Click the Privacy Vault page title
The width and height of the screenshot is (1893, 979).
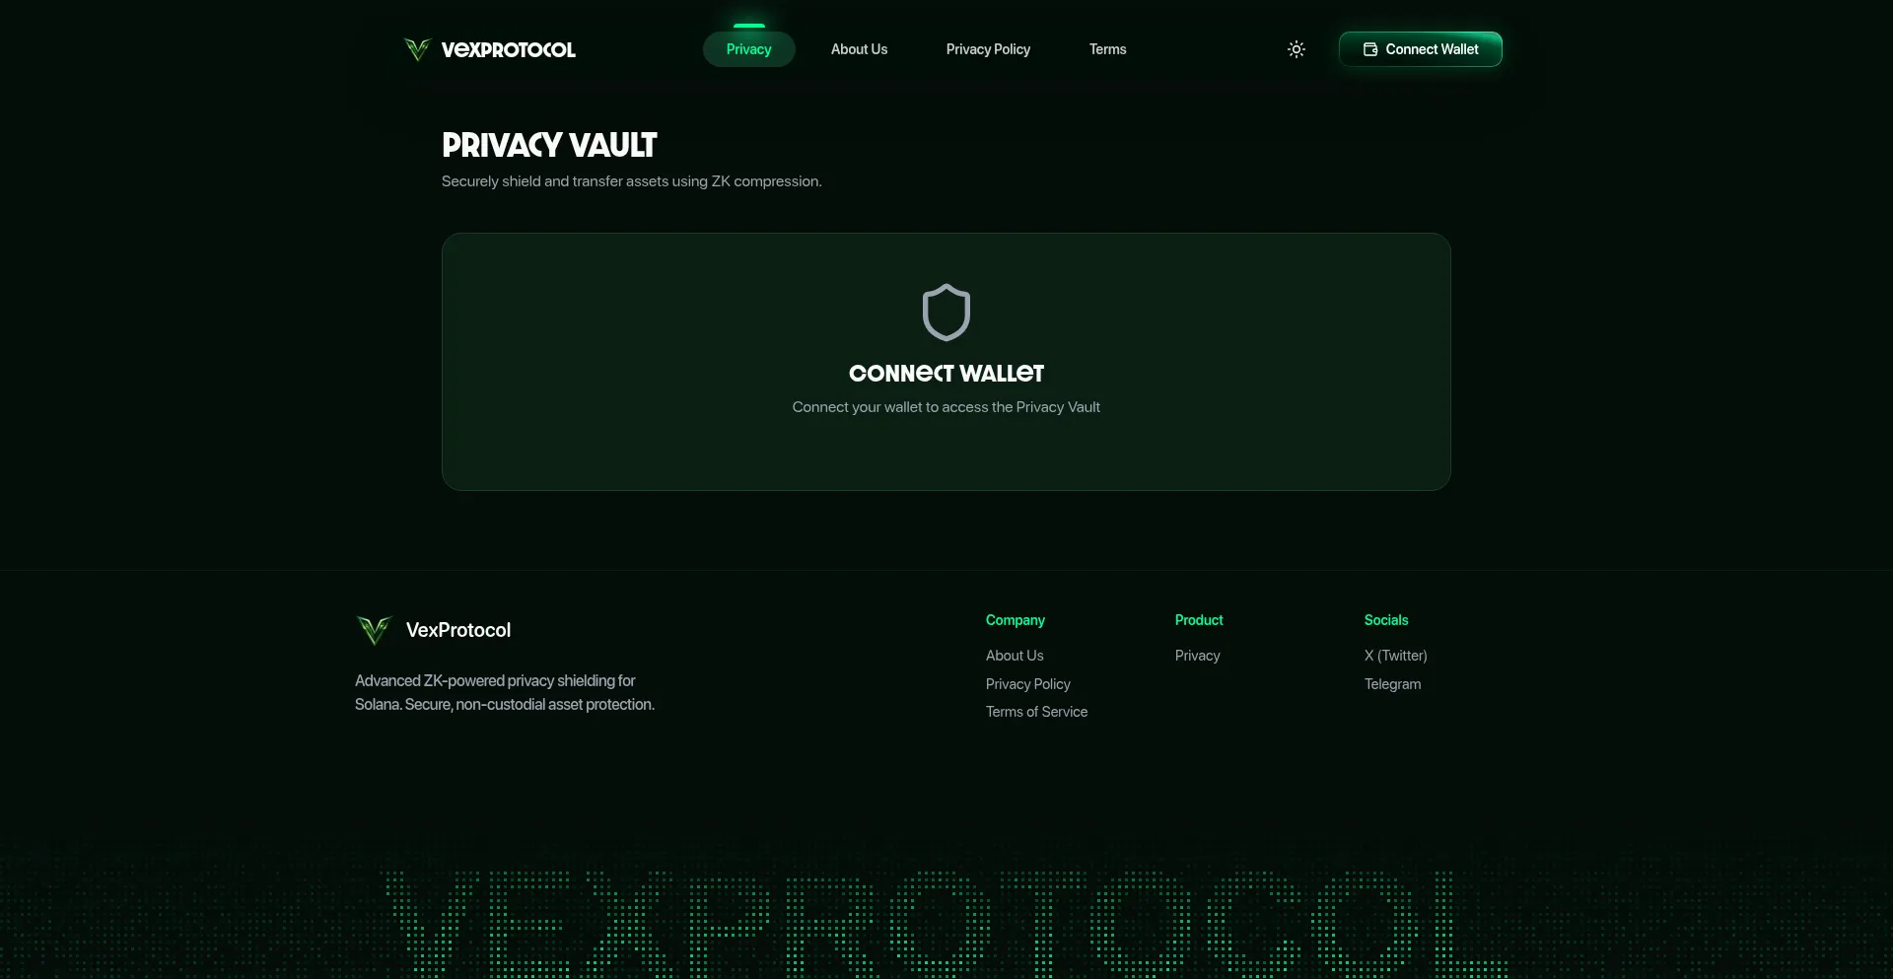tap(548, 144)
